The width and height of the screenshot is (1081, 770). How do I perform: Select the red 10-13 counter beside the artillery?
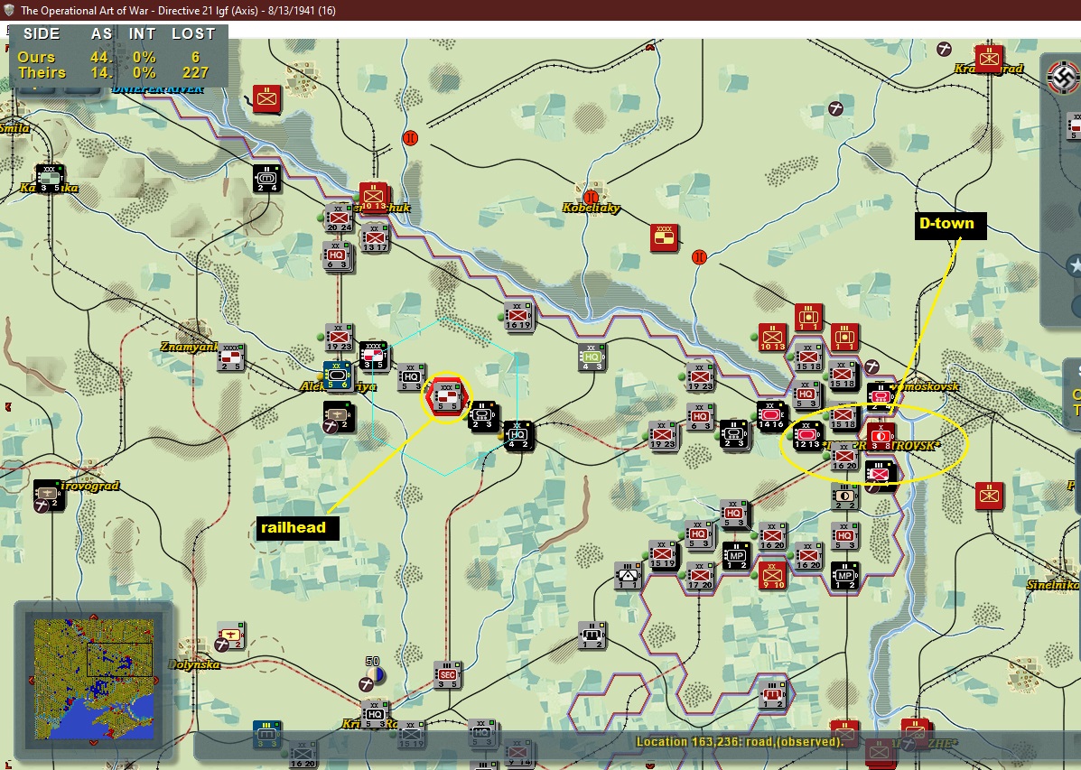[772, 338]
